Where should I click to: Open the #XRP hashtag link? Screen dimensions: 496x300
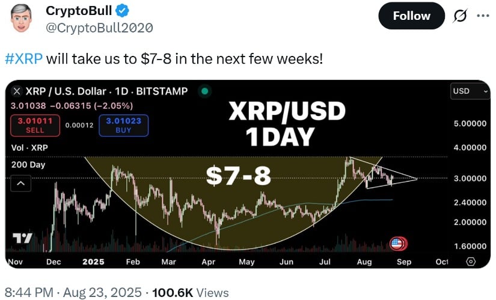(x=23, y=59)
